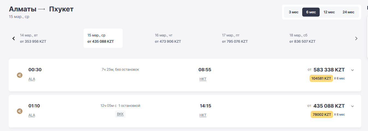Pick 18 мар., сб date tab

pyautogui.click(x=302, y=38)
